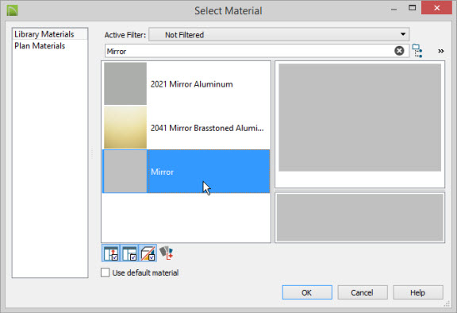457x313 pixels.
Task: Select the Mirror material row
Action: tap(186, 172)
